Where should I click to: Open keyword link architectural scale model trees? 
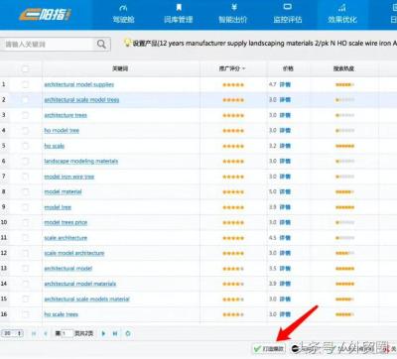click(81, 100)
